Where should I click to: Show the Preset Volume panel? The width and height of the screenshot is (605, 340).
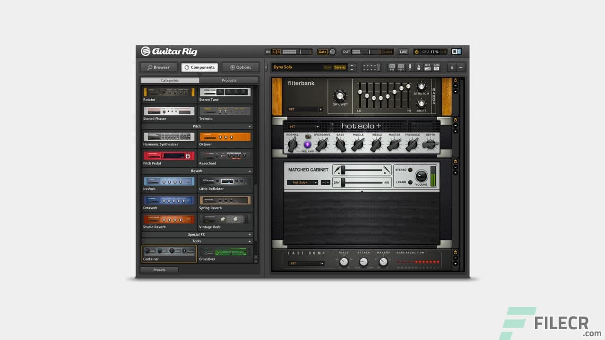tap(428, 67)
